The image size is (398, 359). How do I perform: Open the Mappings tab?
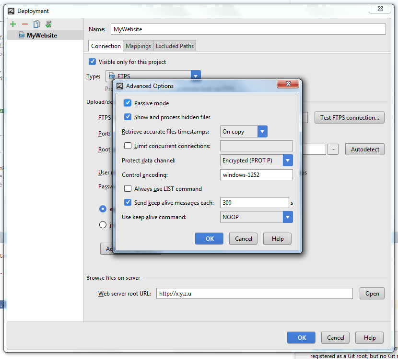click(138, 46)
